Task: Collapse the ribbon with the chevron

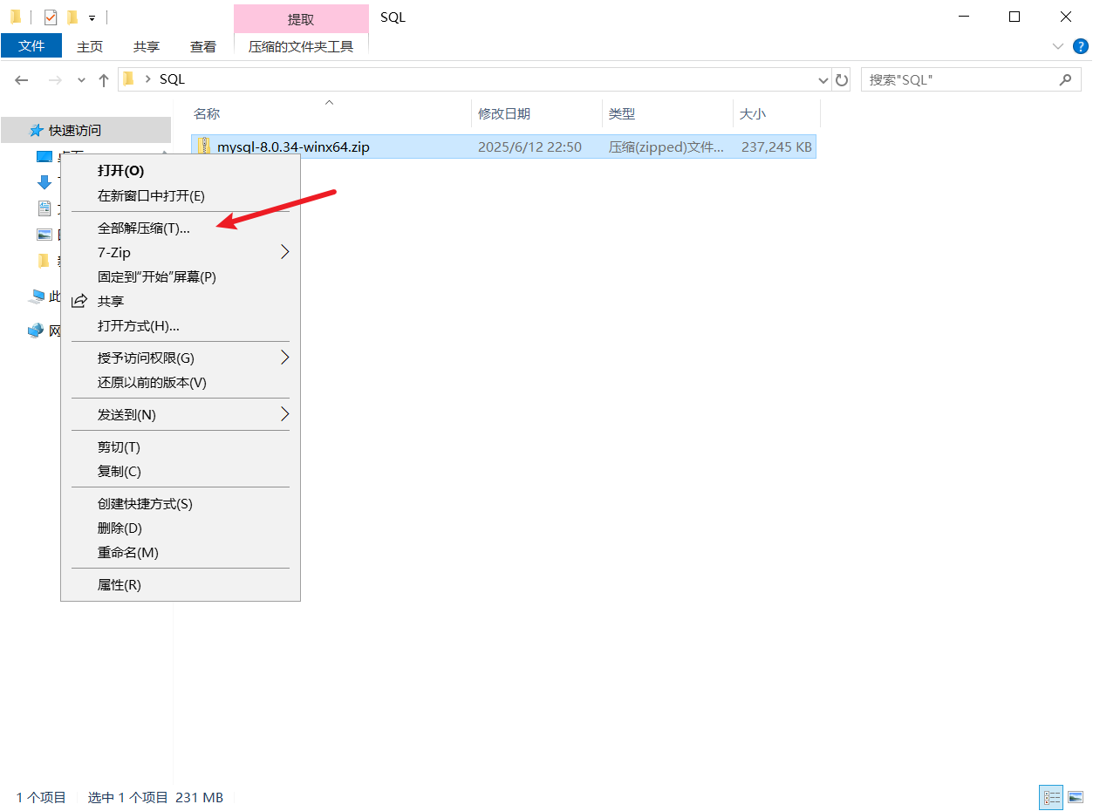Action: pyautogui.click(x=1058, y=46)
